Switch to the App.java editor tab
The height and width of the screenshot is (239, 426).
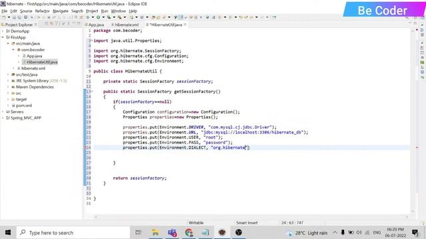pos(95,25)
